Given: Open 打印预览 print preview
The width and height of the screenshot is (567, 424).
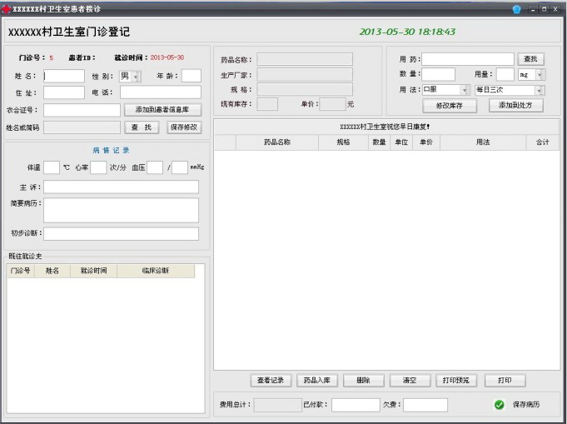Looking at the screenshot, I should point(456,380).
